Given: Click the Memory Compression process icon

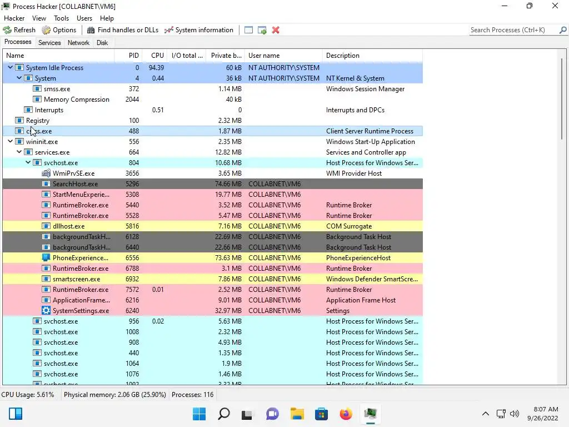Looking at the screenshot, I should point(37,99).
